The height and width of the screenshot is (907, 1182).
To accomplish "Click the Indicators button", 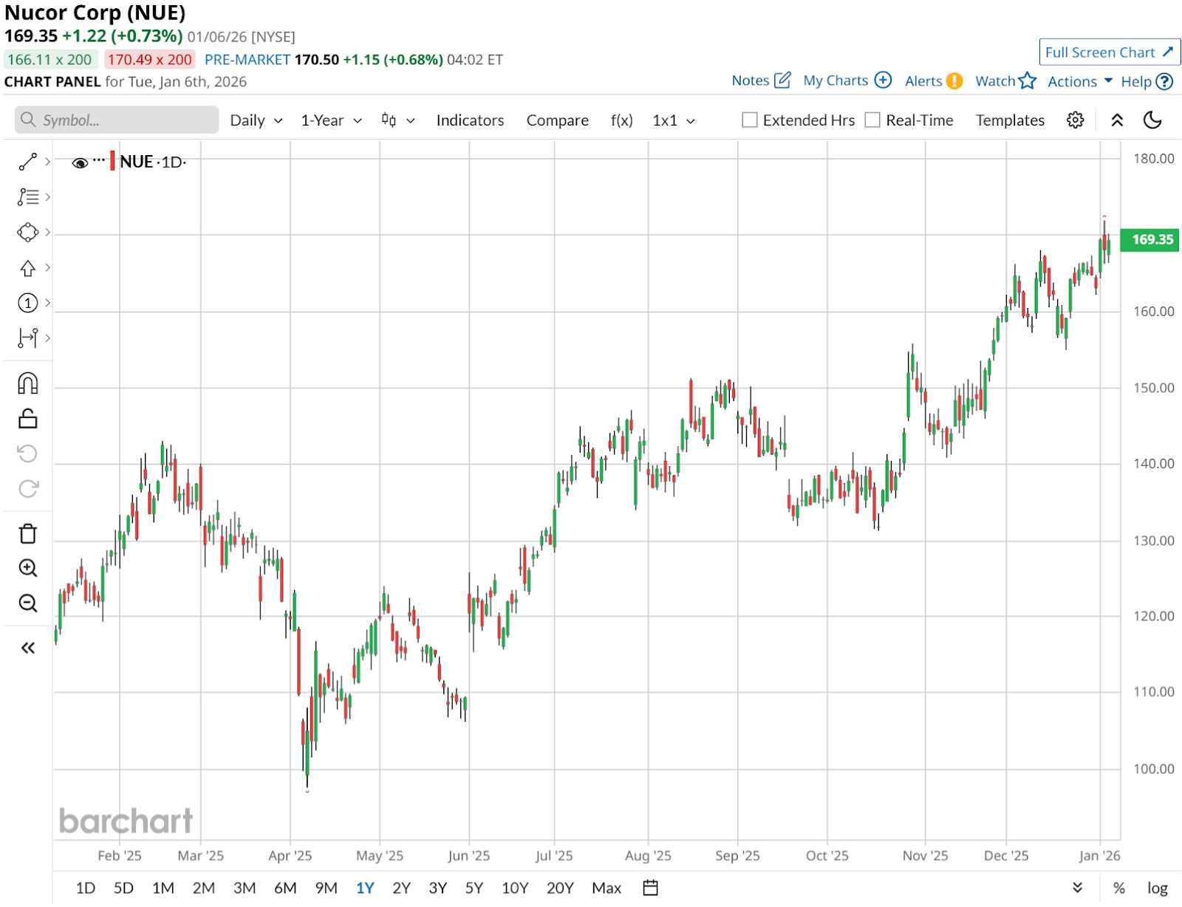I will (x=470, y=120).
